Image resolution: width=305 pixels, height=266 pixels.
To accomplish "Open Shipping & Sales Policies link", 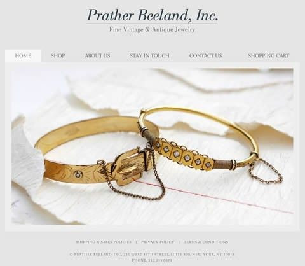I will [104, 242].
